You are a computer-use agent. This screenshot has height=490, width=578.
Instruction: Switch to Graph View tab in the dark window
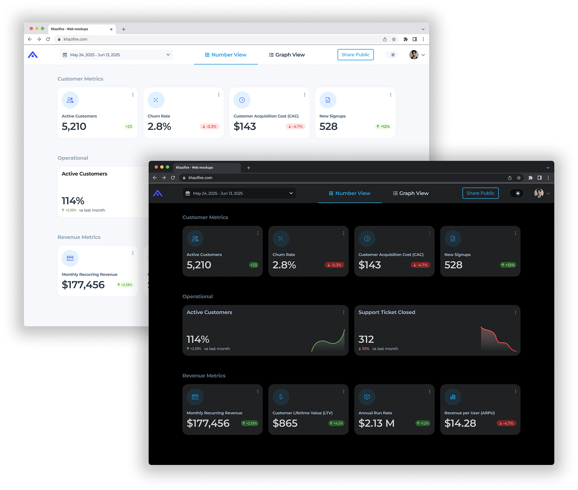[x=411, y=193]
